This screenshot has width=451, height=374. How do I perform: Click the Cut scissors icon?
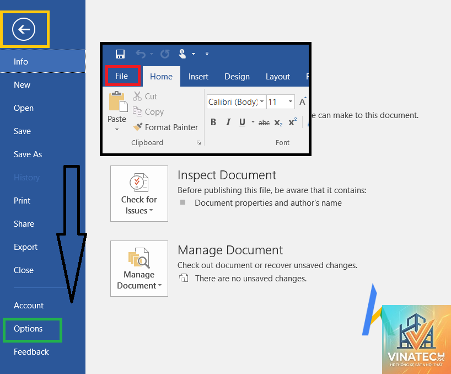click(x=137, y=96)
